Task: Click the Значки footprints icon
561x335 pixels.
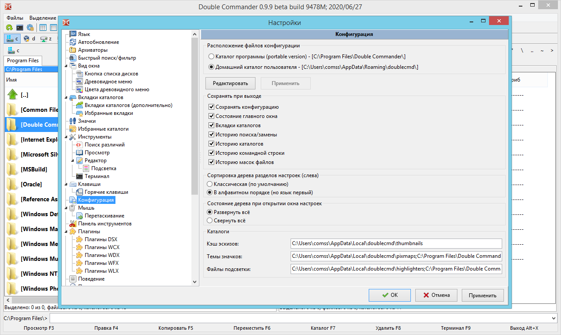Action: (73, 121)
